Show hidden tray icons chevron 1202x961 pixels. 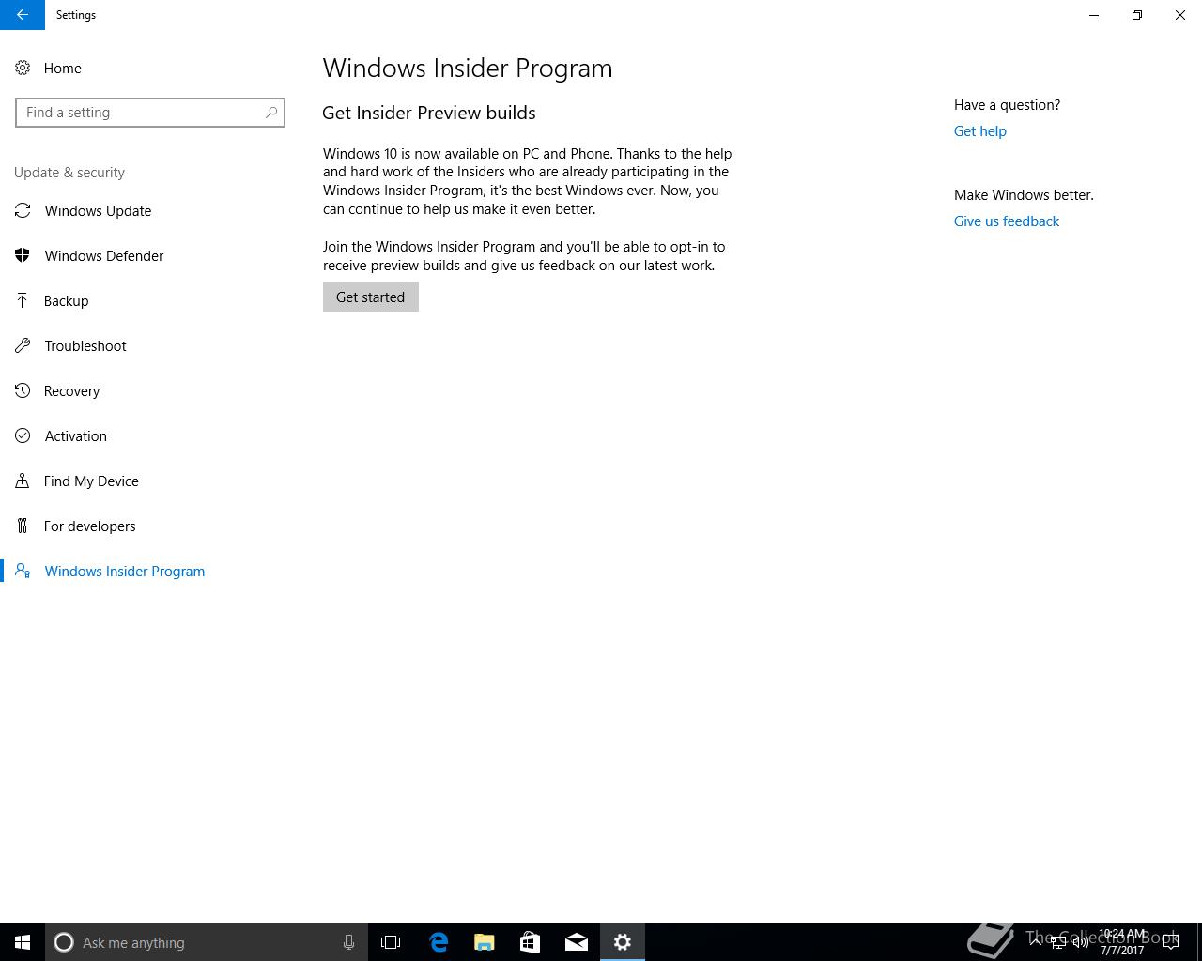[1037, 942]
